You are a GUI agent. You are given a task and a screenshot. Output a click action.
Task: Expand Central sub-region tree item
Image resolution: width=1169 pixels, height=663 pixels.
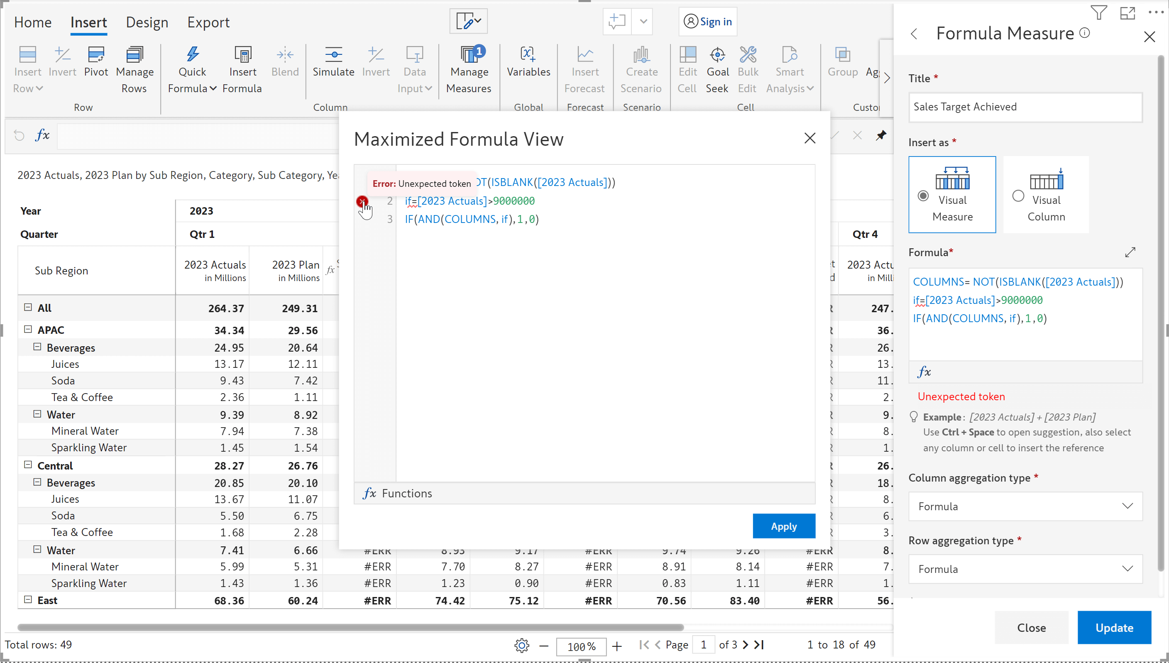pyautogui.click(x=27, y=465)
